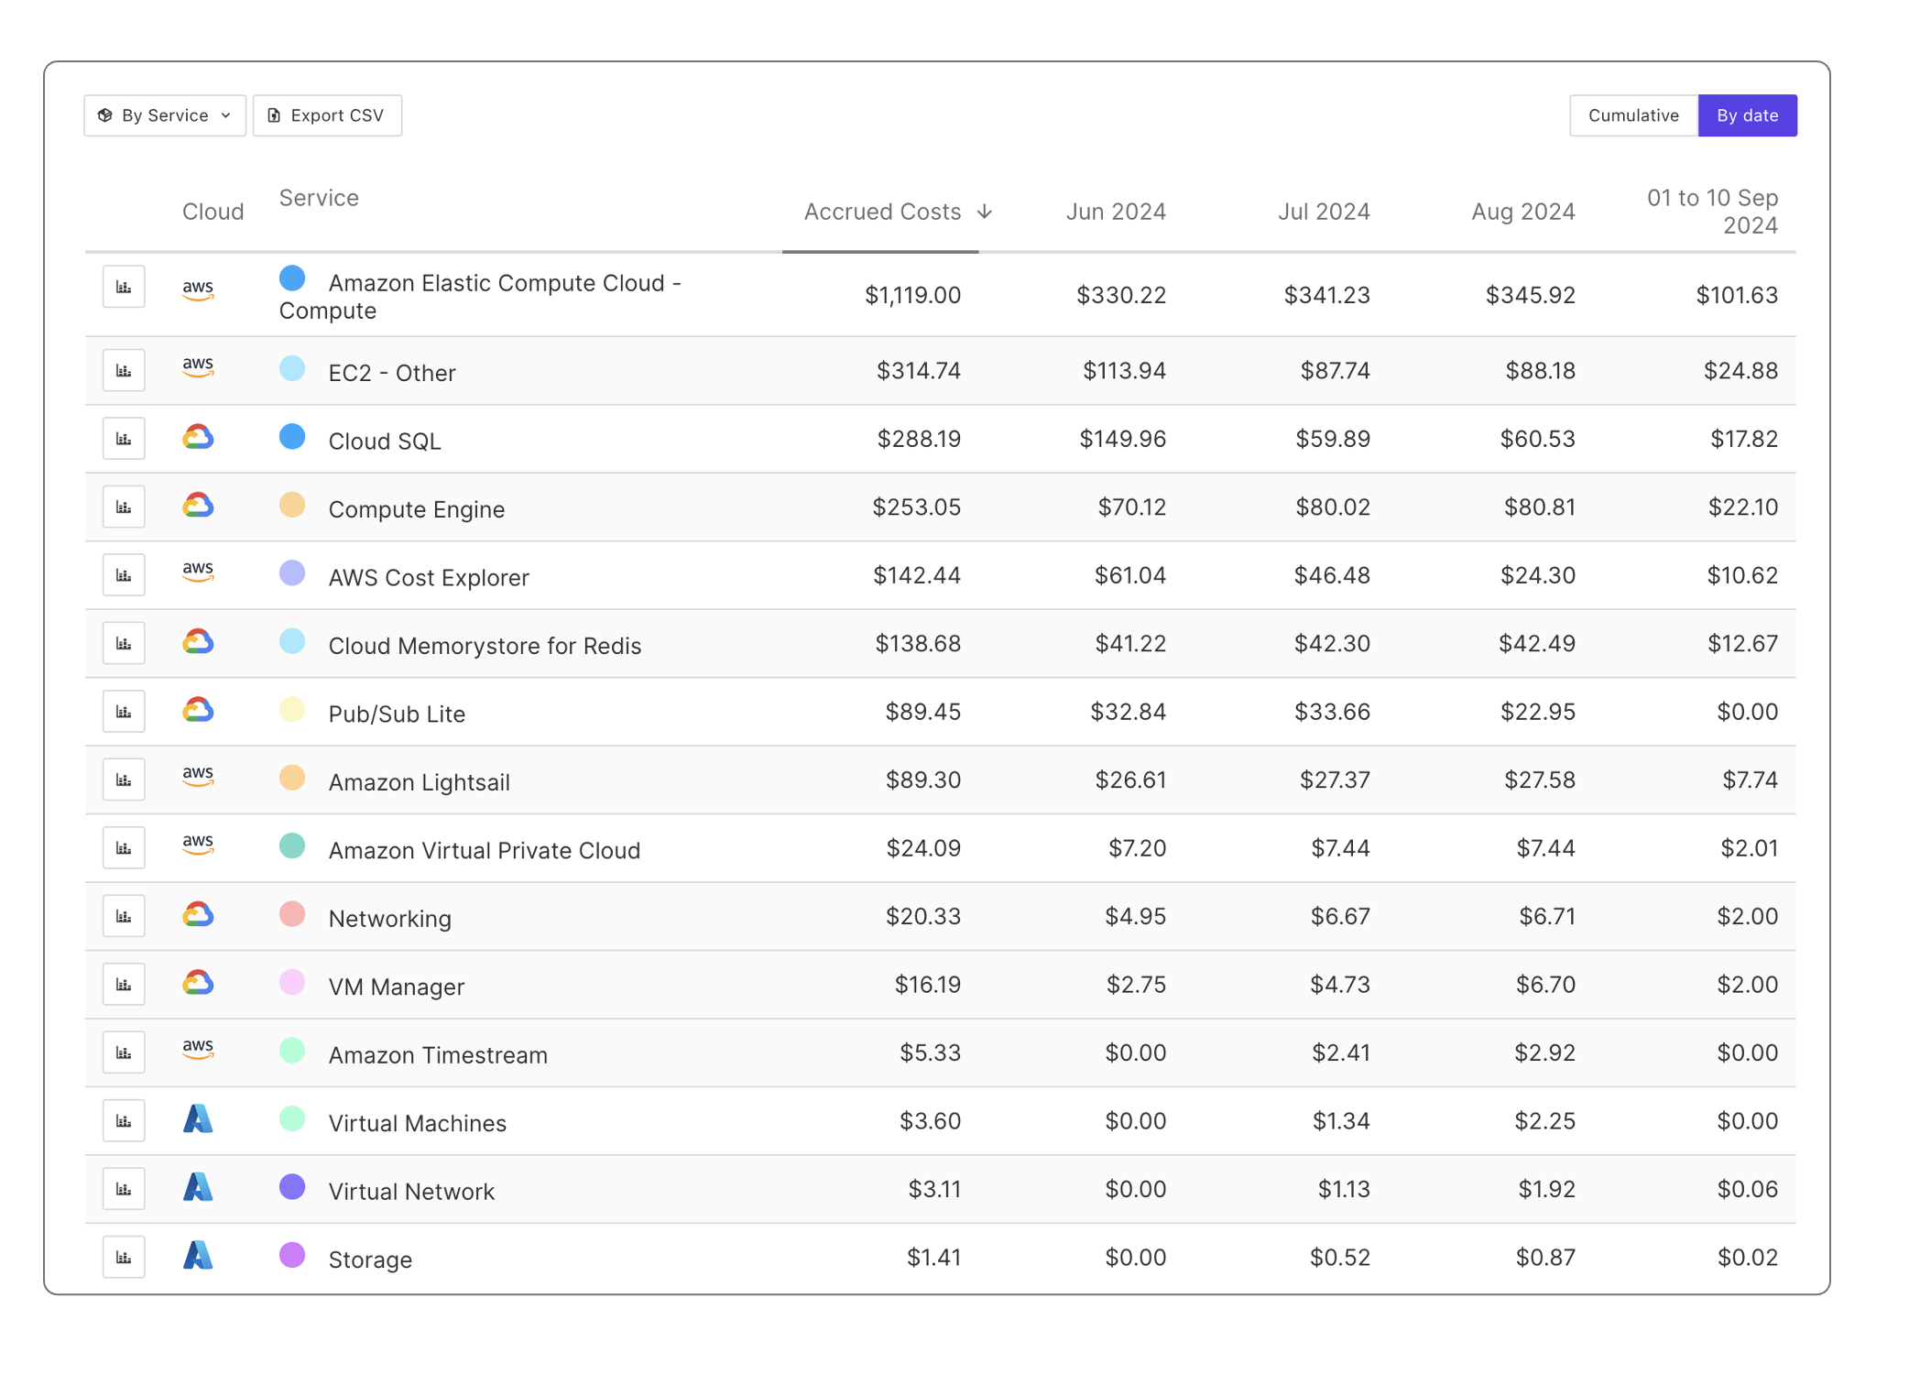Open chart for Amazon Elastic Compute Cloud row
1909x1374 pixels.
tap(124, 287)
